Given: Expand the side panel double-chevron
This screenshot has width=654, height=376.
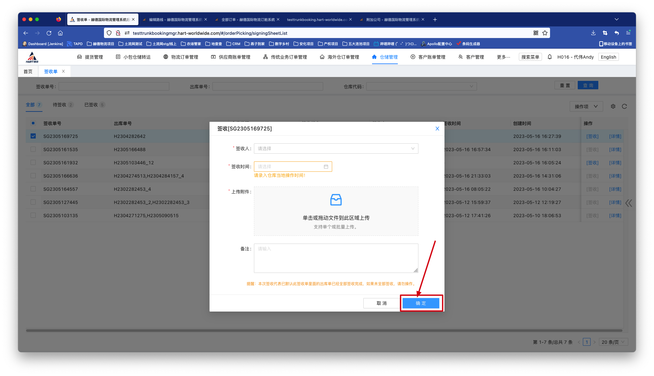Looking at the screenshot, I should pyautogui.click(x=629, y=203).
